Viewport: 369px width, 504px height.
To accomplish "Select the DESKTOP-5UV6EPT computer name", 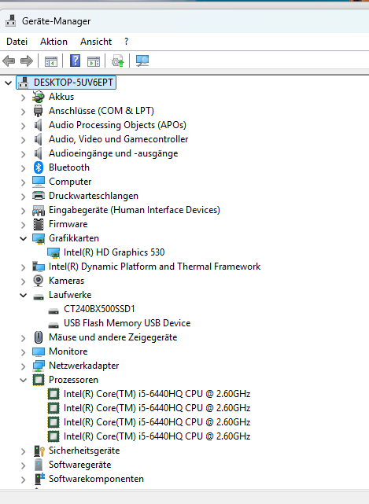I will click(73, 83).
